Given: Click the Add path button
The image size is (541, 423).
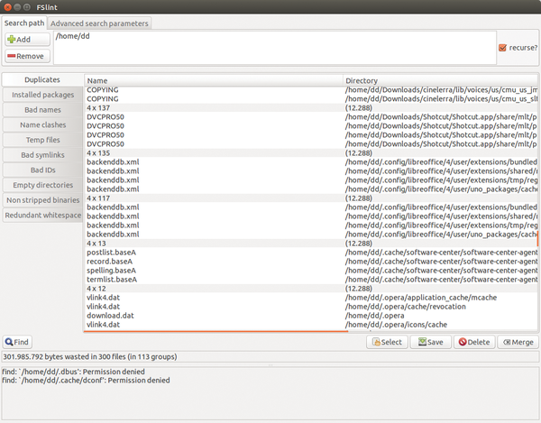Looking at the screenshot, I should [27, 40].
